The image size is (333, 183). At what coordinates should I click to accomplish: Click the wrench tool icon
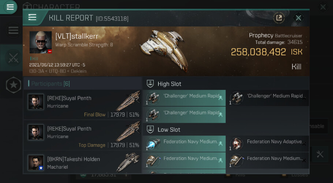point(320,154)
